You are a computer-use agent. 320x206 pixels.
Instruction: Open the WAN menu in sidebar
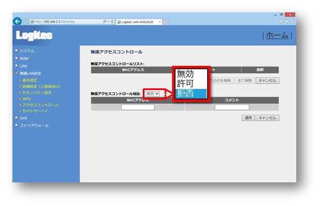(x=24, y=59)
